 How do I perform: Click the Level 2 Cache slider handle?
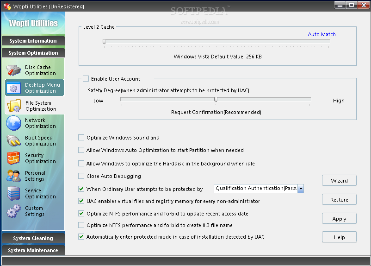(x=104, y=42)
